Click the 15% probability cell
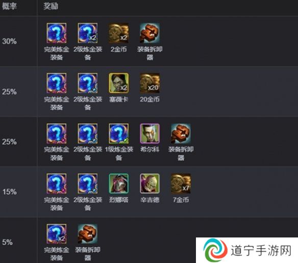This screenshot has height=263, width=298. 10,192
